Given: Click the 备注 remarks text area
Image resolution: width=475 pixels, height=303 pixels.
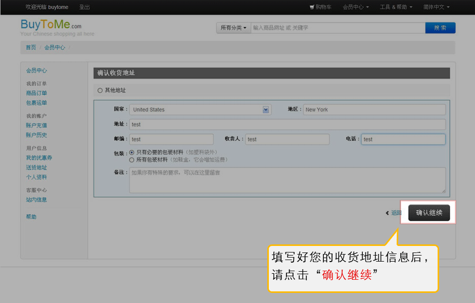Looking at the screenshot, I should pos(287,180).
